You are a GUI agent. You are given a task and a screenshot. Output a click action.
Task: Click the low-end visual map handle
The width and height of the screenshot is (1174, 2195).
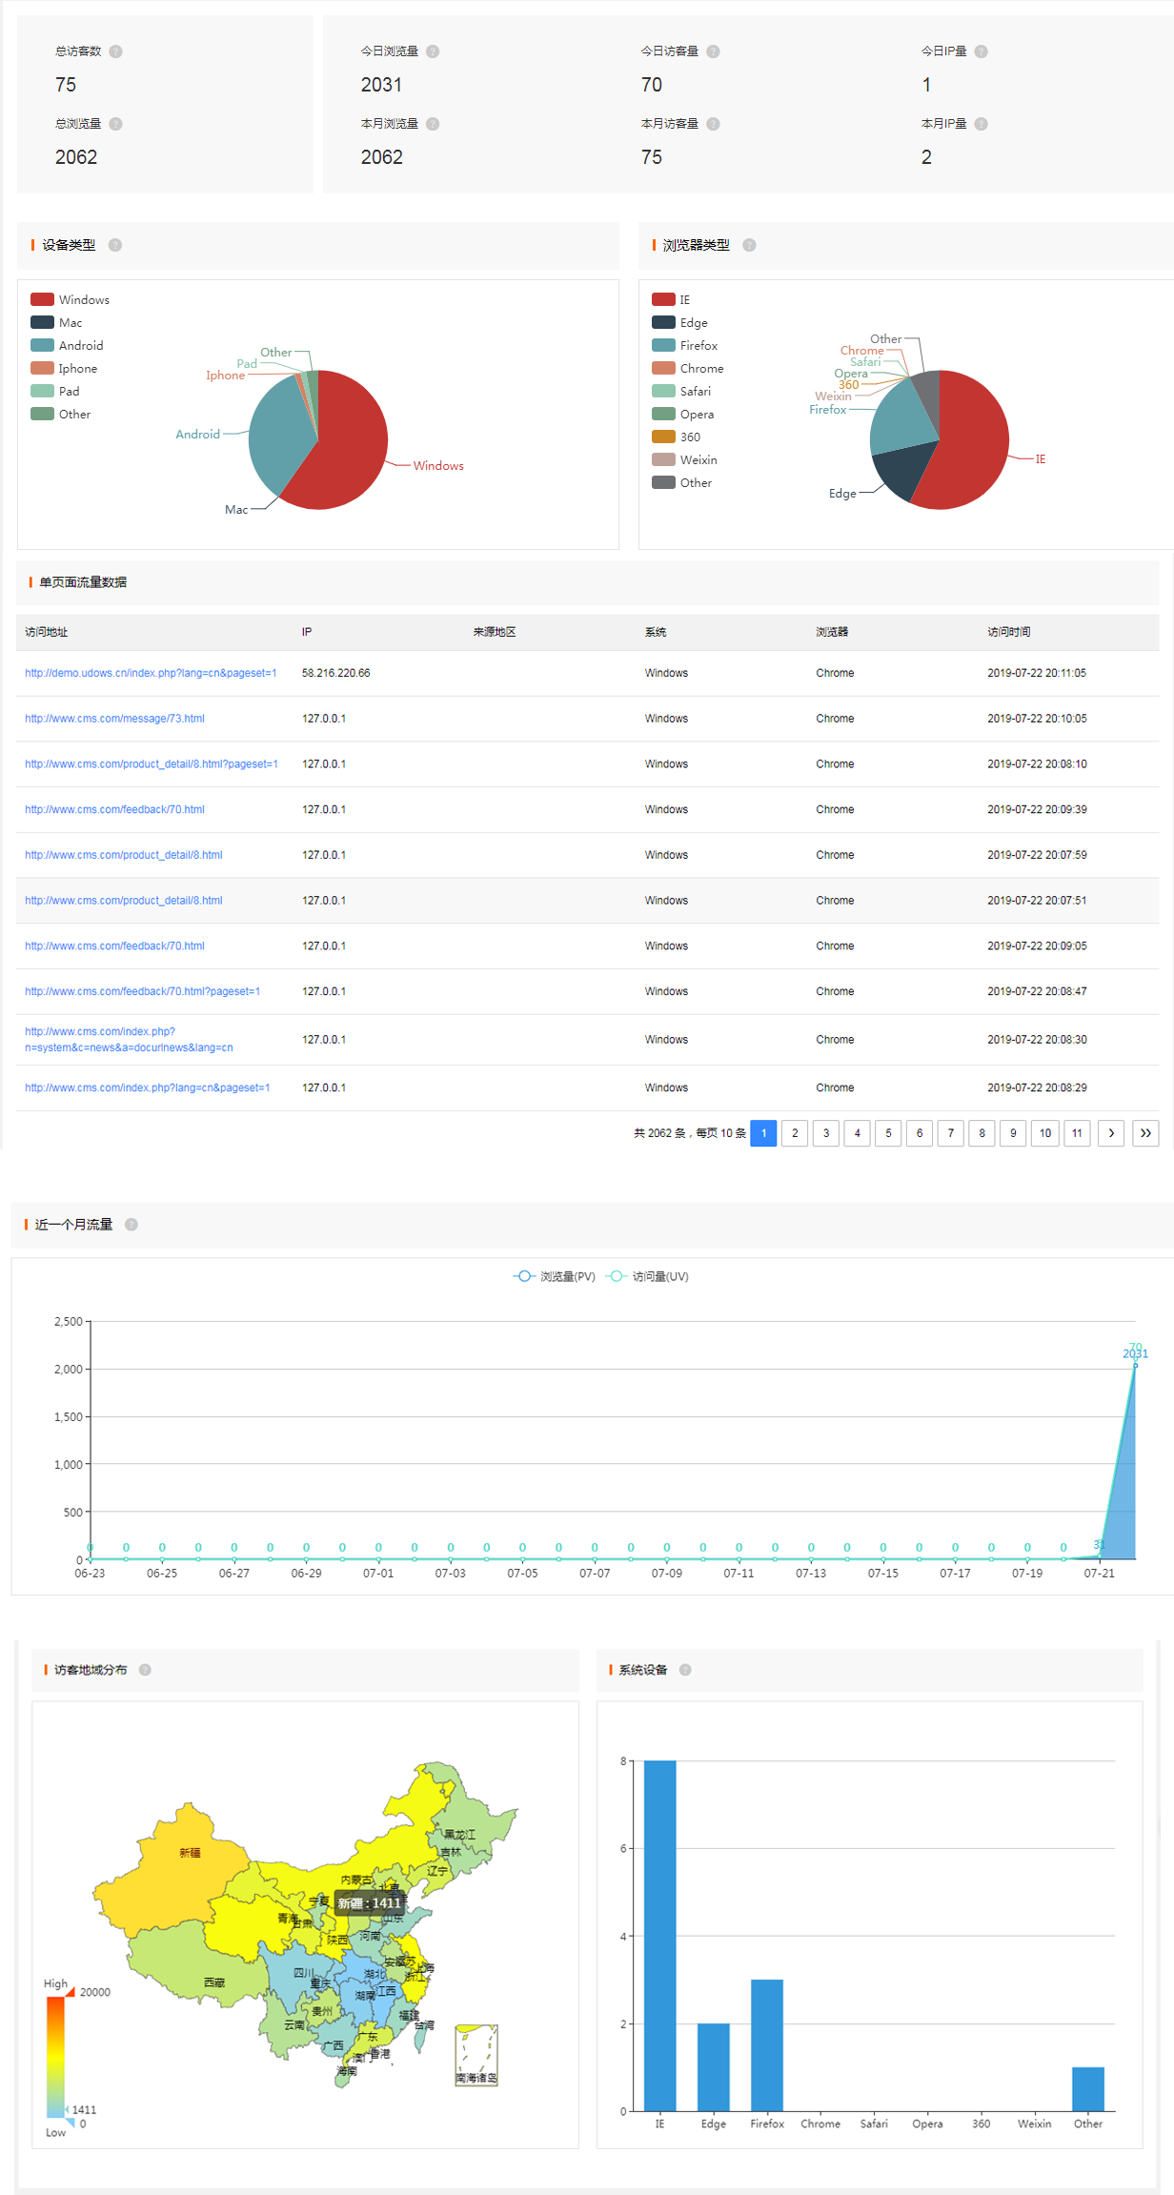(69, 2123)
